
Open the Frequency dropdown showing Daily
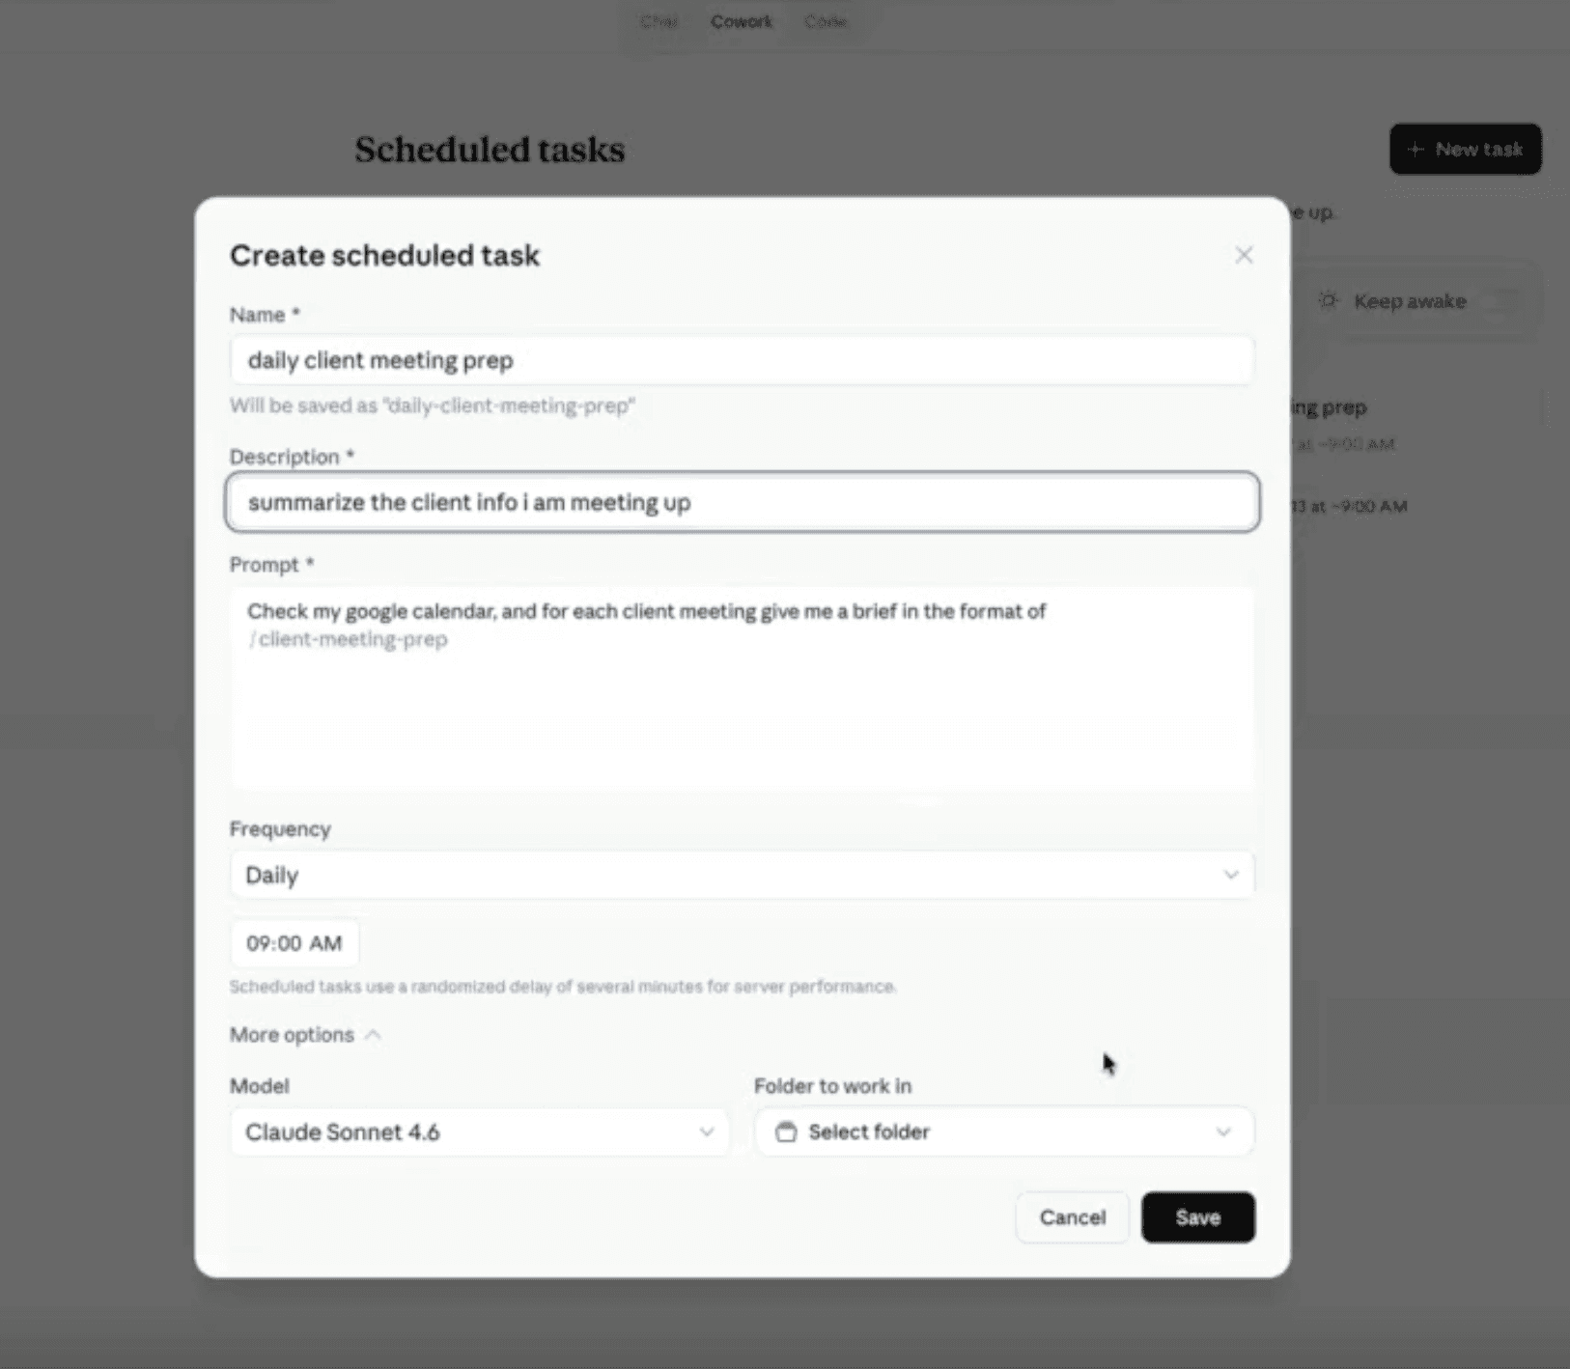point(741,874)
